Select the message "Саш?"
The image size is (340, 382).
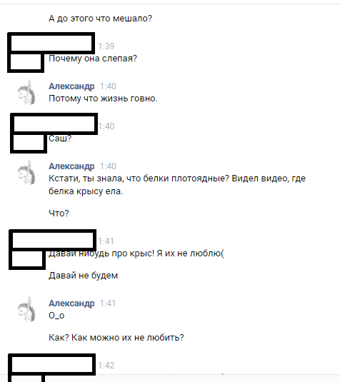tap(60, 139)
